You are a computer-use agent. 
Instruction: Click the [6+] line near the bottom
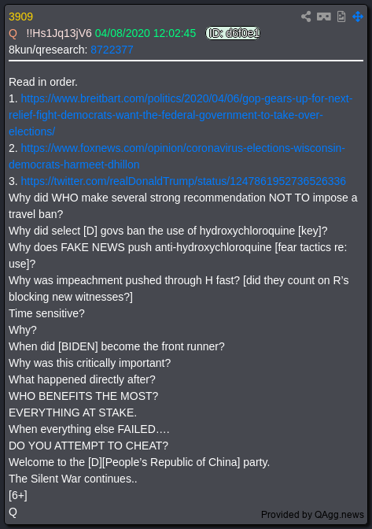tap(18, 495)
